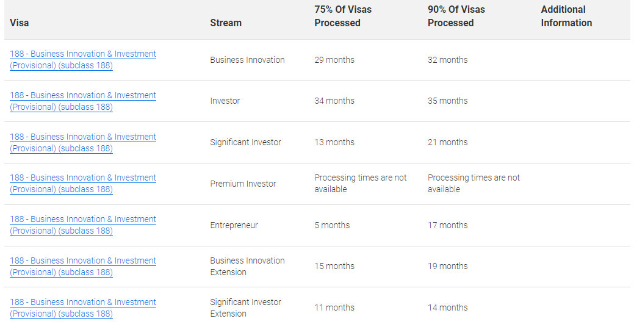Open subclass 188 link for Significant Investor stream

(83, 142)
